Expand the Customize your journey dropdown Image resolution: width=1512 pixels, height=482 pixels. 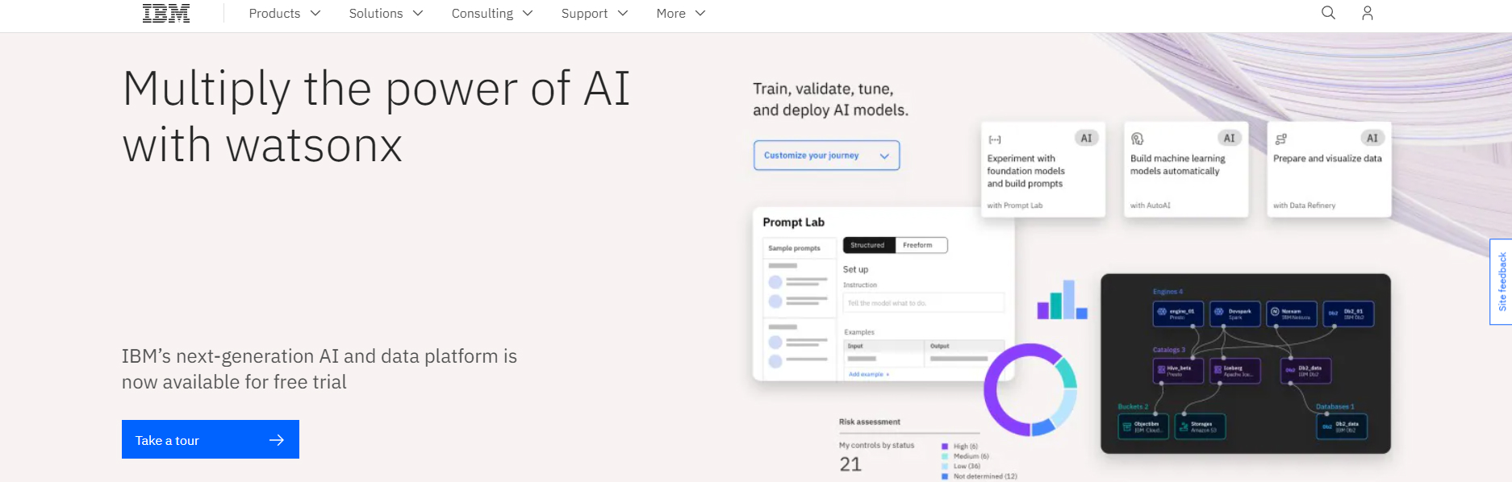point(826,156)
